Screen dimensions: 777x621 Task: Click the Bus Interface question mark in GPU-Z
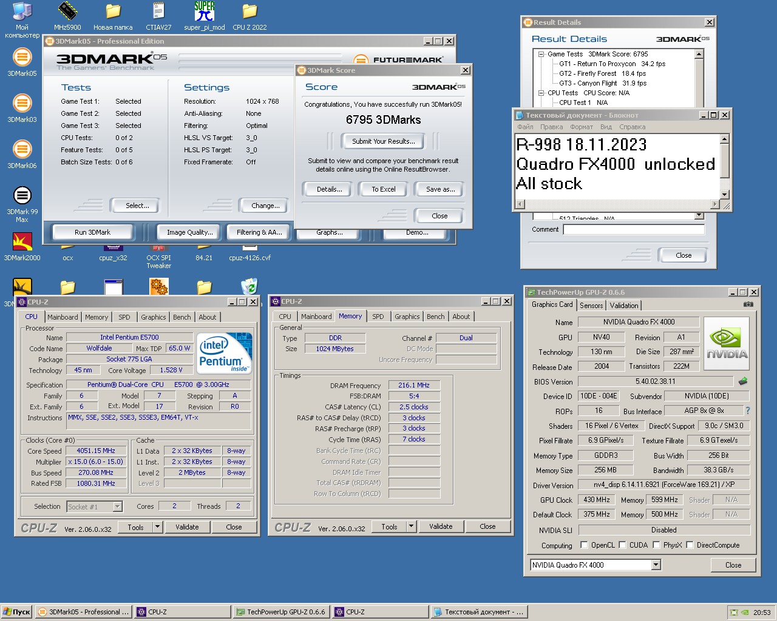(x=748, y=411)
